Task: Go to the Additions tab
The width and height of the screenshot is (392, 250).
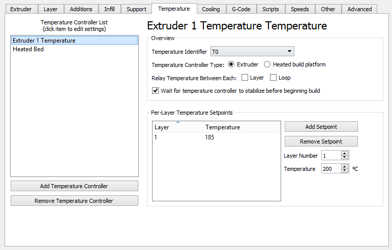Action: pyautogui.click(x=81, y=9)
